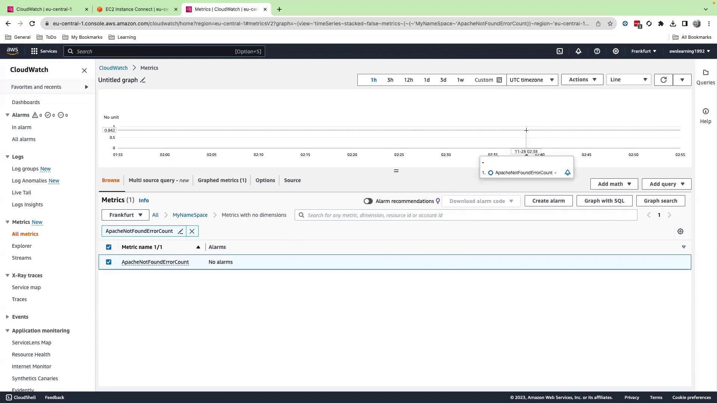Open custom time range calendar
717x403 pixels.
tap(488, 80)
